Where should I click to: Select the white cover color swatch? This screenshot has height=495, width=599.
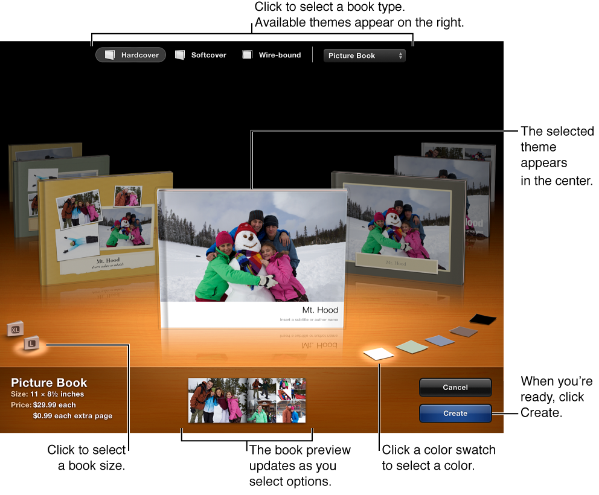379,353
